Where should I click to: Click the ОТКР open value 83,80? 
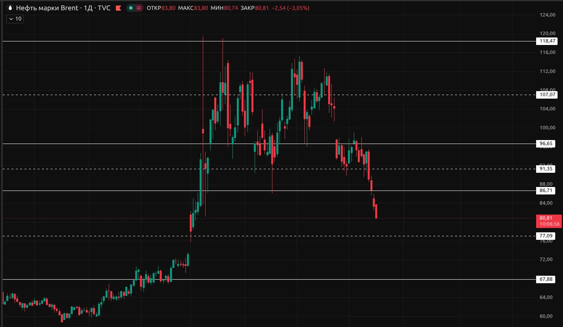[x=168, y=8]
